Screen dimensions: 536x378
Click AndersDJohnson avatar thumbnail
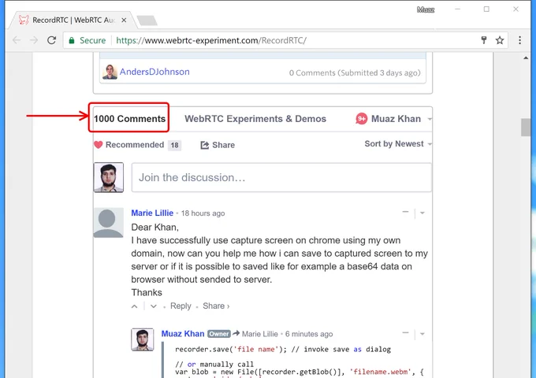point(110,72)
